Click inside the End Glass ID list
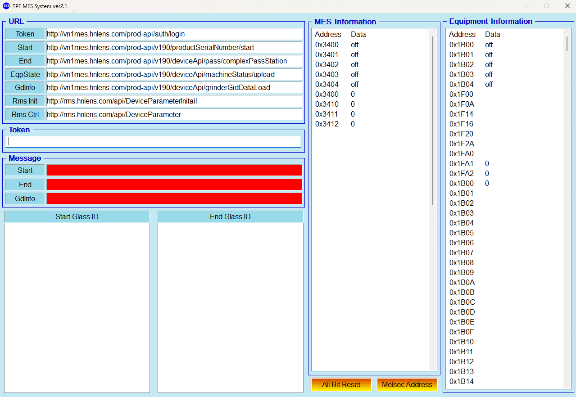The width and height of the screenshot is (576, 397). 230,307
